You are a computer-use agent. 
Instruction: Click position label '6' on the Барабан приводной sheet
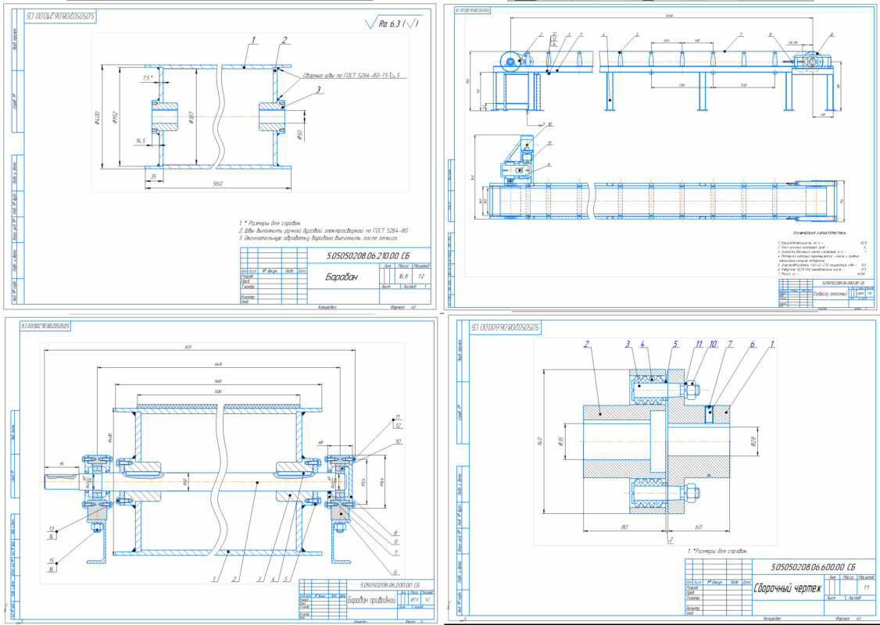395,573
